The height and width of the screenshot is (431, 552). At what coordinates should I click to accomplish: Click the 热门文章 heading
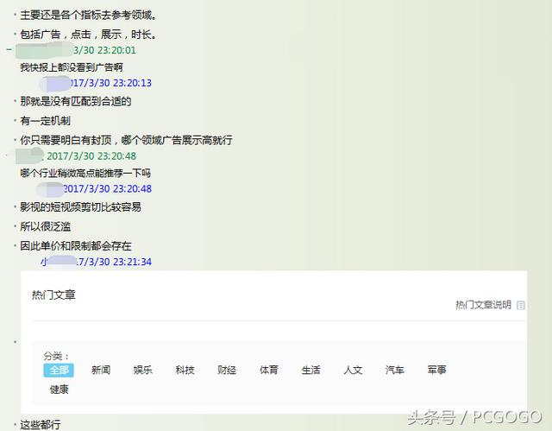(x=53, y=295)
